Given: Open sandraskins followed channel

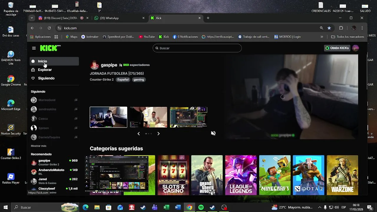Looking at the screenshot, I should tap(54, 109).
